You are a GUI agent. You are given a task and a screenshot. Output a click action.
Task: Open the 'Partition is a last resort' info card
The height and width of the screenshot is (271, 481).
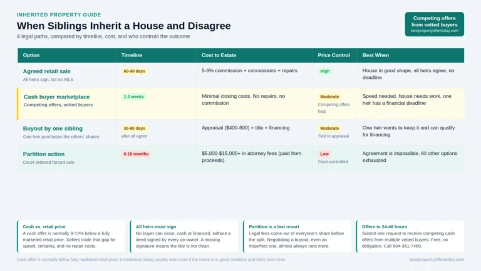point(297,236)
